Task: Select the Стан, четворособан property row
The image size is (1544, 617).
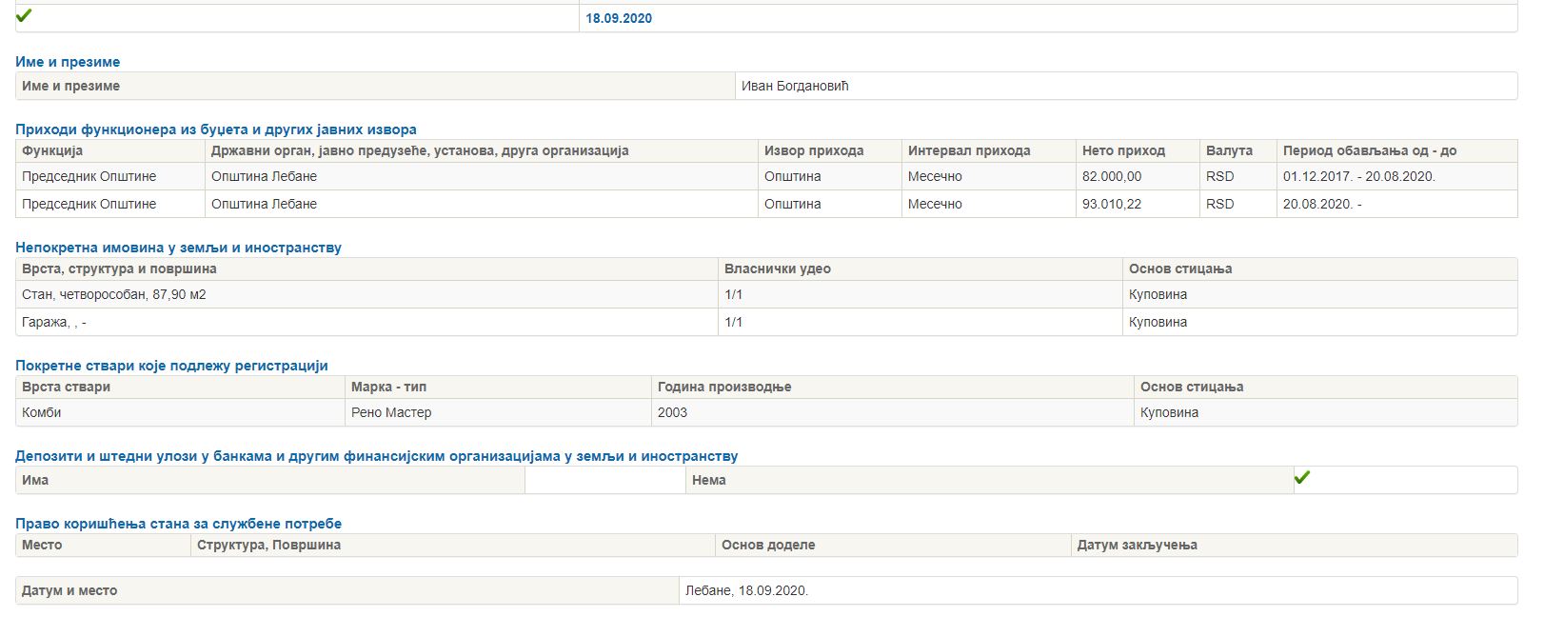Action: (x=114, y=294)
